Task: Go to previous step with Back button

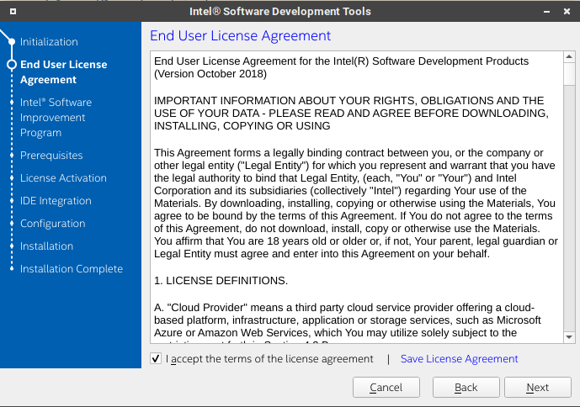Action: (466, 388)
